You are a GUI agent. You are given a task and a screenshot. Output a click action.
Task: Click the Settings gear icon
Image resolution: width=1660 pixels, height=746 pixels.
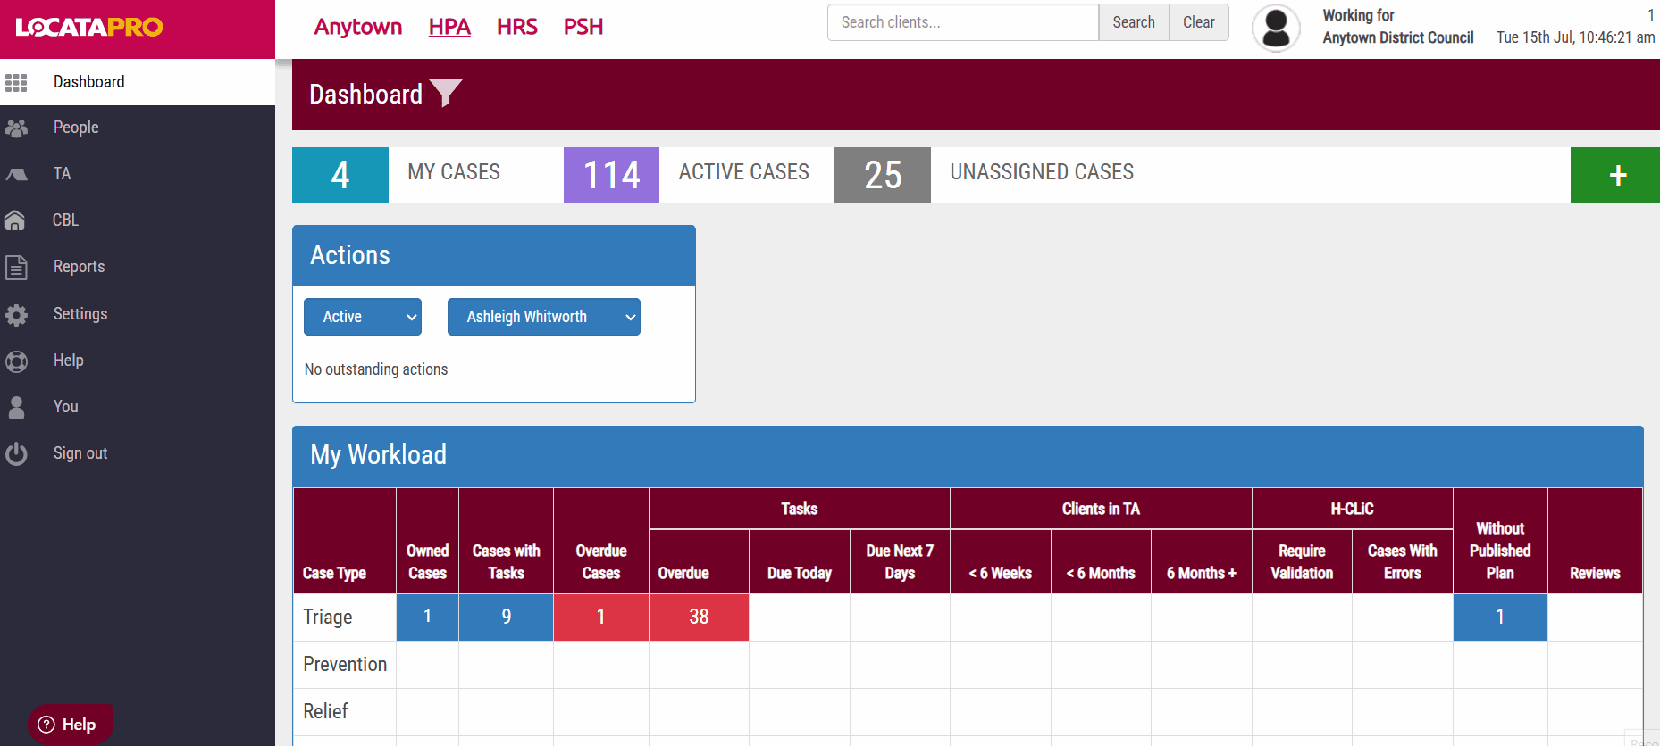tap(16, 314)
